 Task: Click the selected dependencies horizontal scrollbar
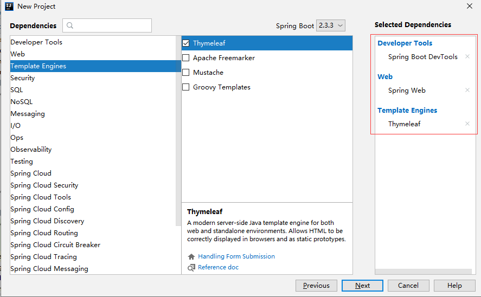(x=424, y=272)
